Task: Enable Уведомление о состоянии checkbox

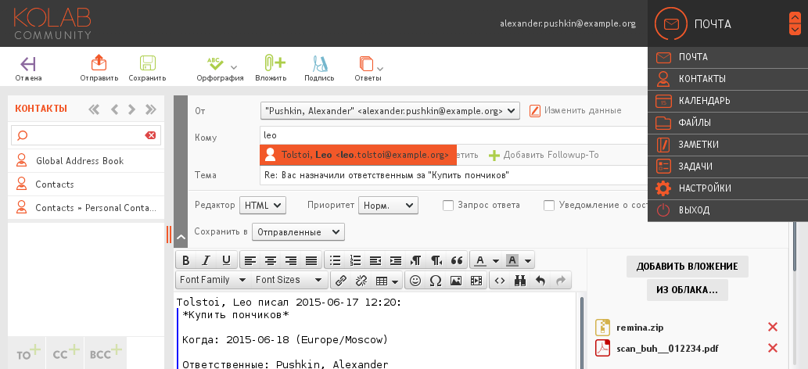Action: [x=549, y=205]
